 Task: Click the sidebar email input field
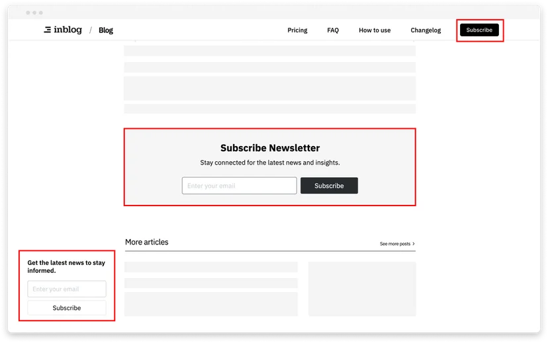tap(67, 289)
